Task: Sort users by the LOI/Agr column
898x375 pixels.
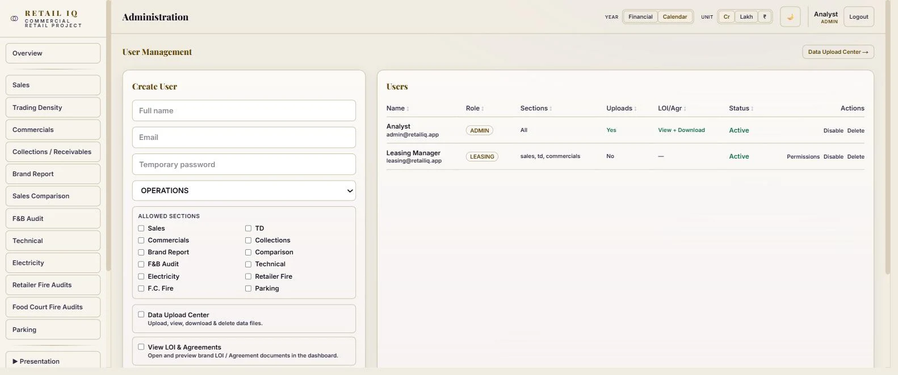Action: point(672,108)
